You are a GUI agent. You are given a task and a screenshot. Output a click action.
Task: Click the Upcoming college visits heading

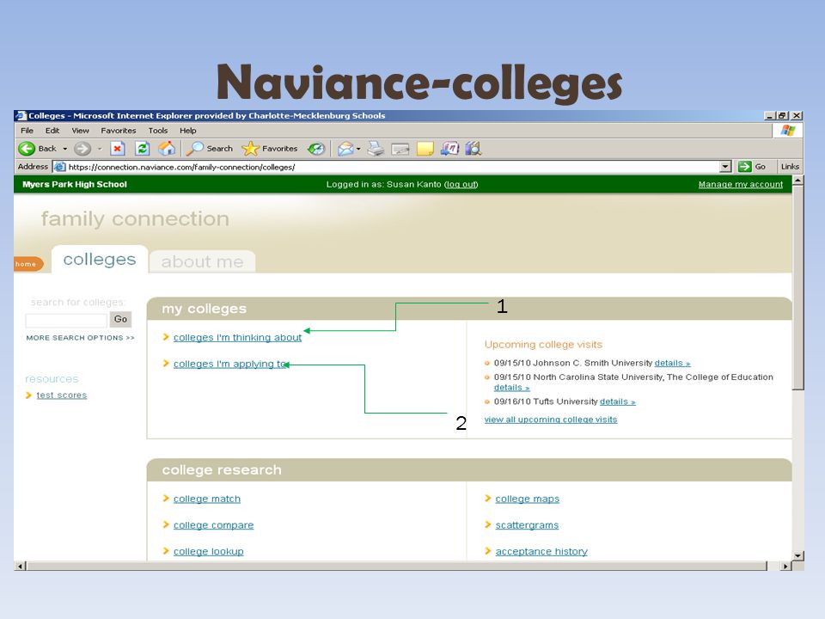(x=543, y=345)
